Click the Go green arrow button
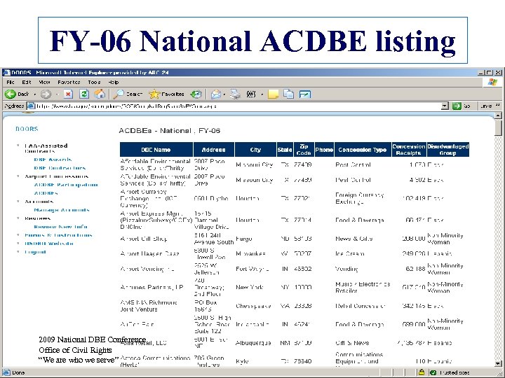505x378 pixels. 457,106
